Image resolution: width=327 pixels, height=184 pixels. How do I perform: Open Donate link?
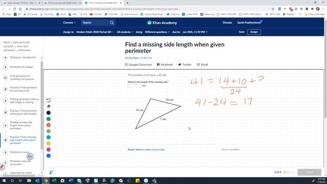pyautogui.click(x=227, y=22)
